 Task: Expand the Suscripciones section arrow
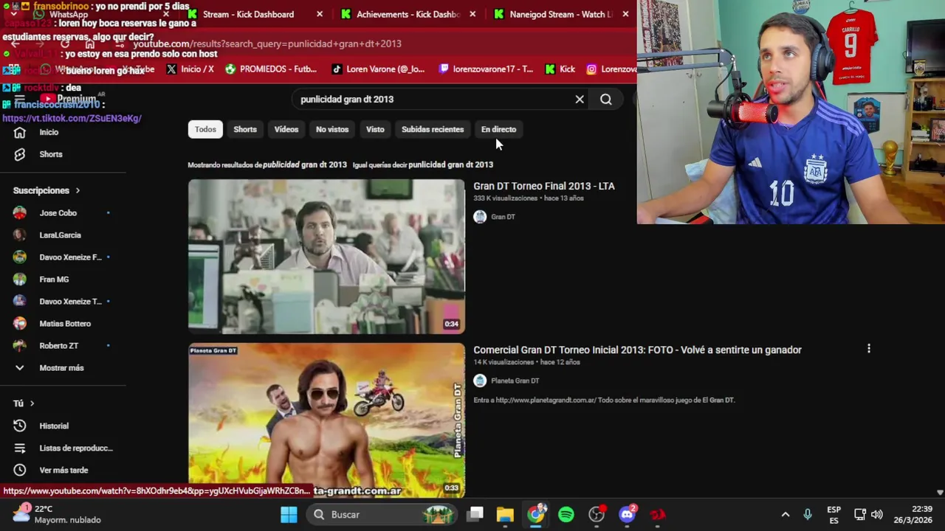click(78, 190)
